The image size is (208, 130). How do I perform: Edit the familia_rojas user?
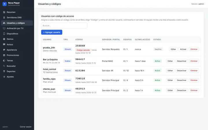[x=170, y=80]
